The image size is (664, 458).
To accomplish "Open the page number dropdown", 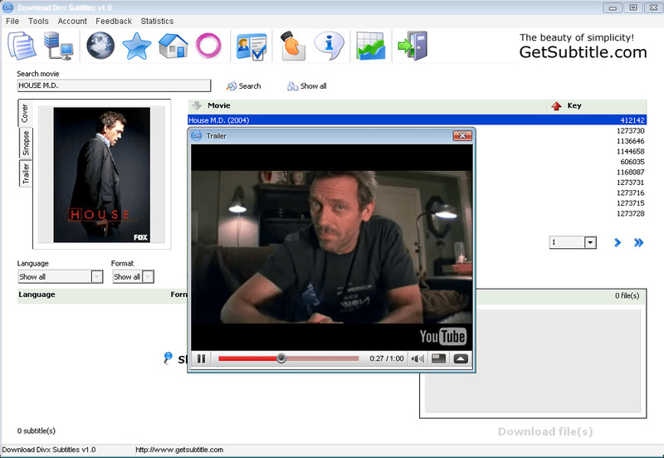I will click(x=590, y=242).
